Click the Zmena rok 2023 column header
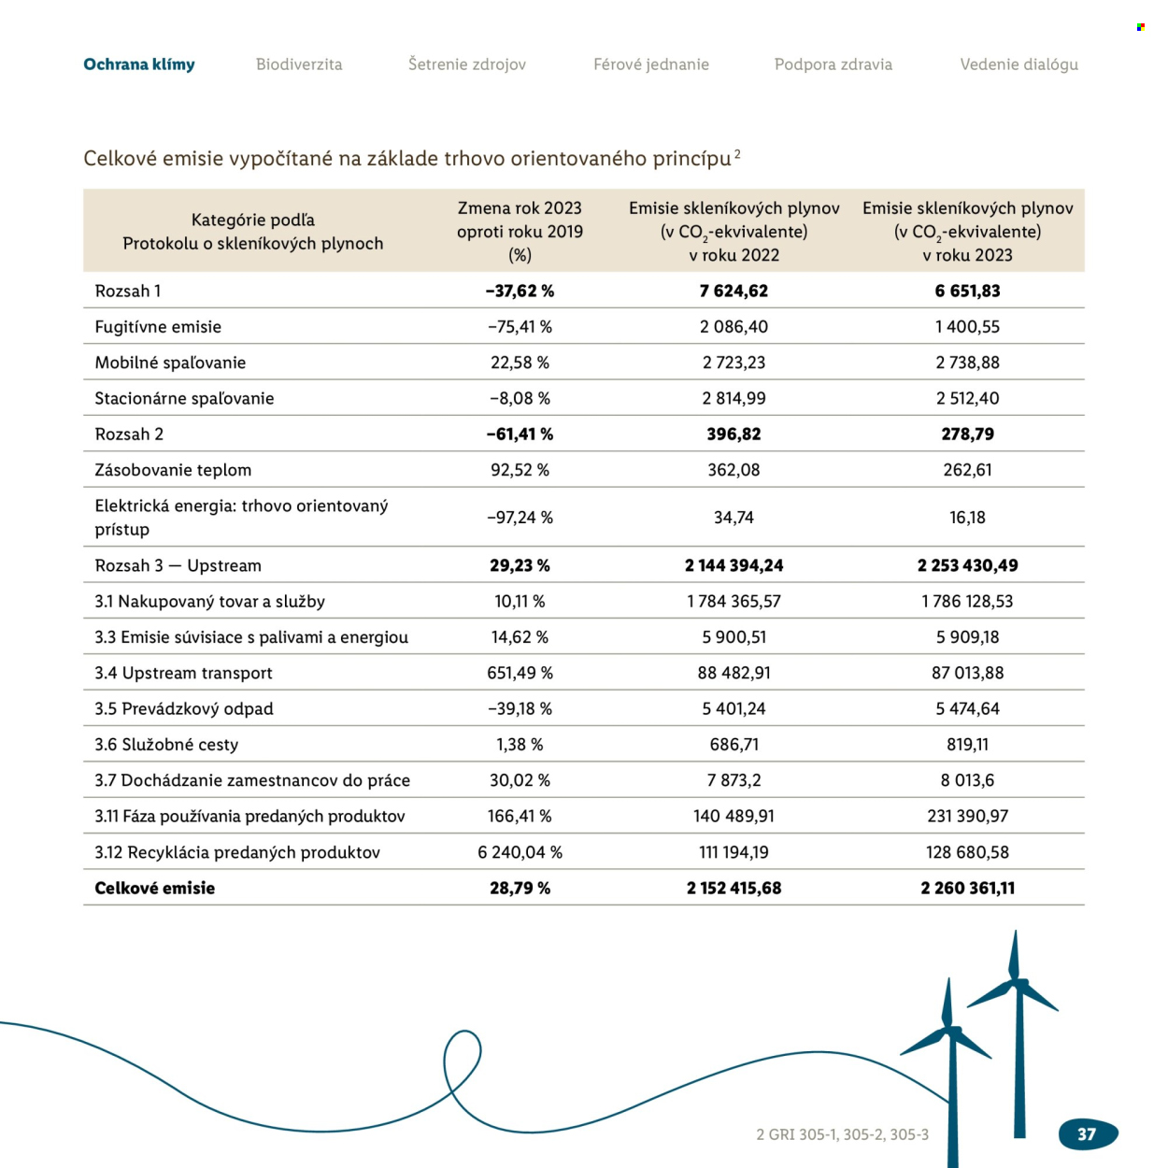Viewport: 1168px width, 1168px height. pos(520,231)
